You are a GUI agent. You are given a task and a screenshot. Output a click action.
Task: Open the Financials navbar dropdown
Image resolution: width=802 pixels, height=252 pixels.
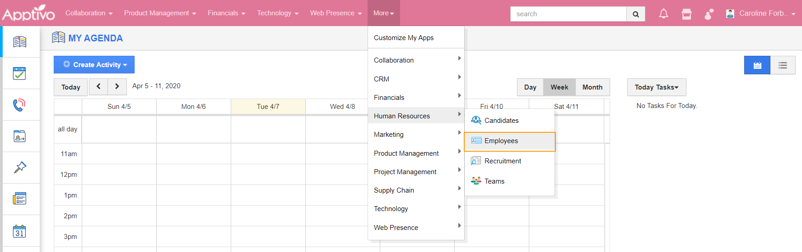tap(227, 13)
